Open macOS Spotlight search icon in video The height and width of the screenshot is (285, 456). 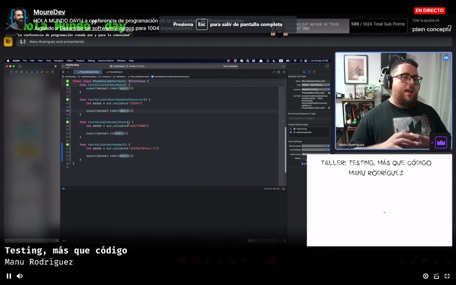coord(301,61)
